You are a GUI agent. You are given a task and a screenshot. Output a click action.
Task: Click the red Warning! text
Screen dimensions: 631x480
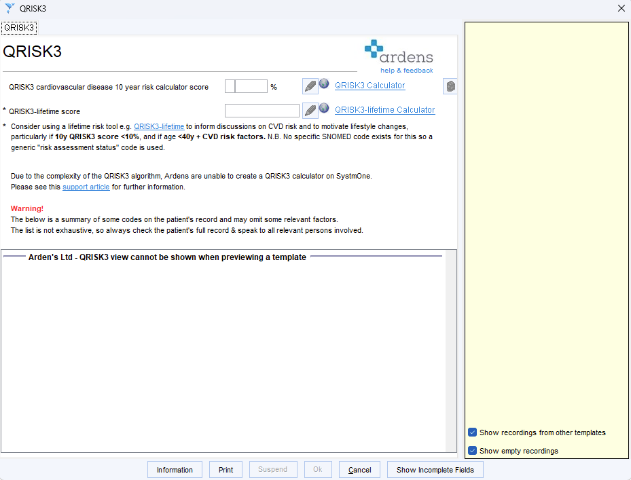pos(27,208)
